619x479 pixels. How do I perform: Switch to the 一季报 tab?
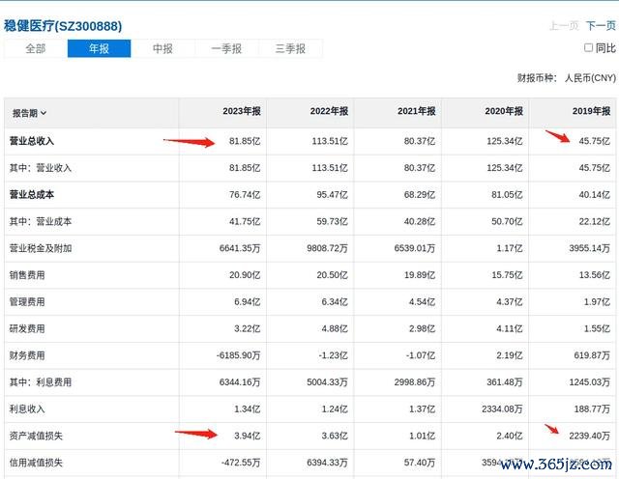point(226,48)
